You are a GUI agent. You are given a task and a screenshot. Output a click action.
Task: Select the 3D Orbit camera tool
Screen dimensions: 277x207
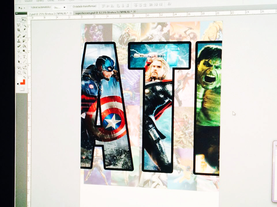(24, 68)
